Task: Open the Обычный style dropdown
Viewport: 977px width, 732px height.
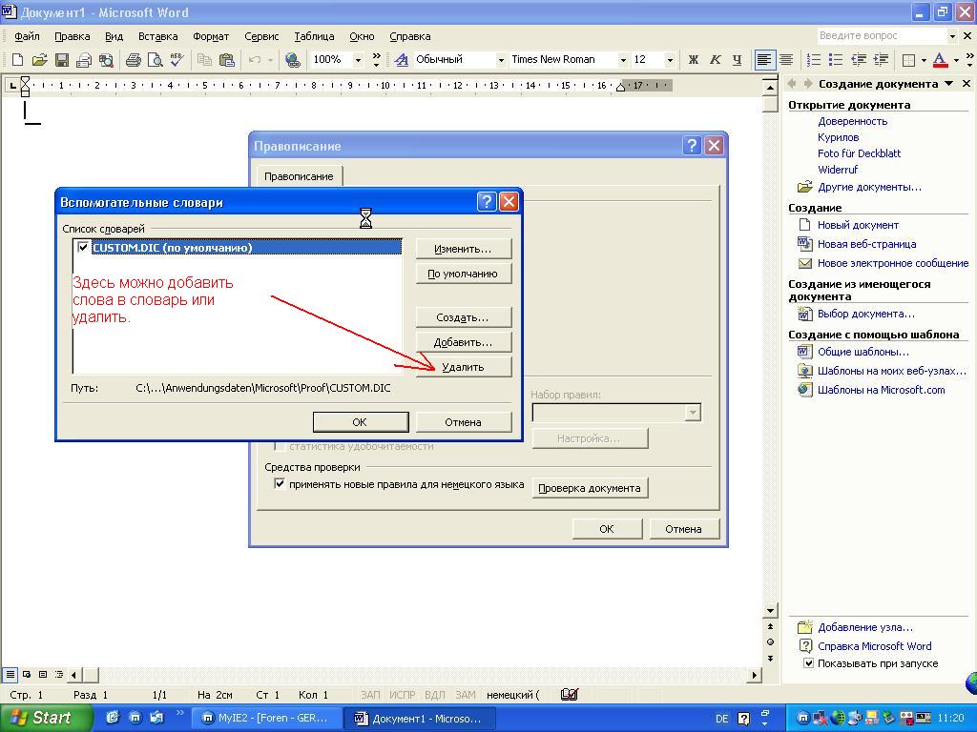Action: click(x=500, y=60)
